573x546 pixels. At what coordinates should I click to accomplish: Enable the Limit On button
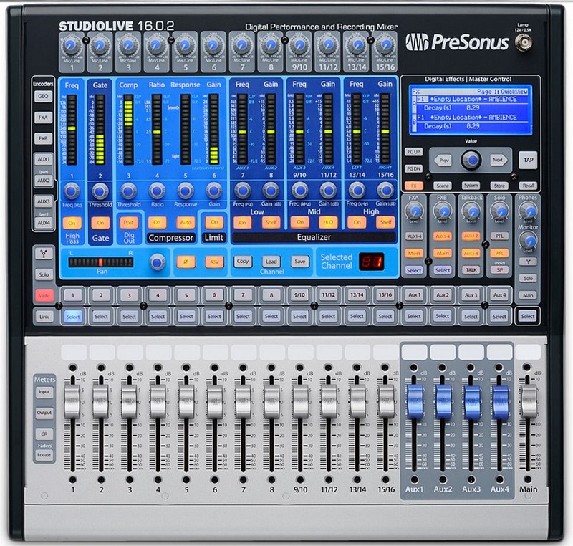tap(213, 223)
